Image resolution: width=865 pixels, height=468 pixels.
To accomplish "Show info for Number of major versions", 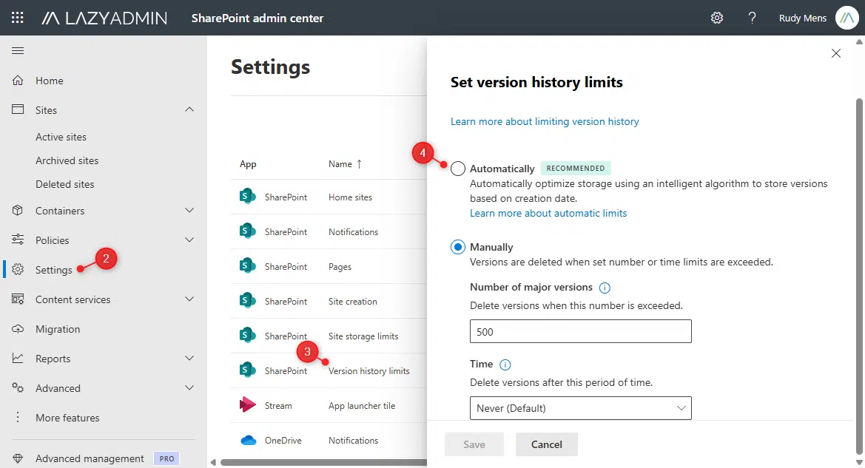I will tap(605, 288).
